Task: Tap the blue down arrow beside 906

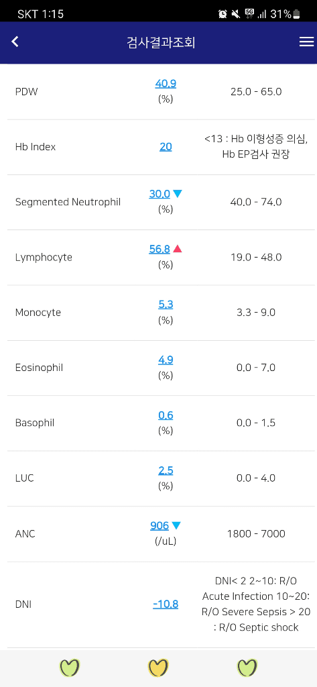Action: [x=176, y=525]
